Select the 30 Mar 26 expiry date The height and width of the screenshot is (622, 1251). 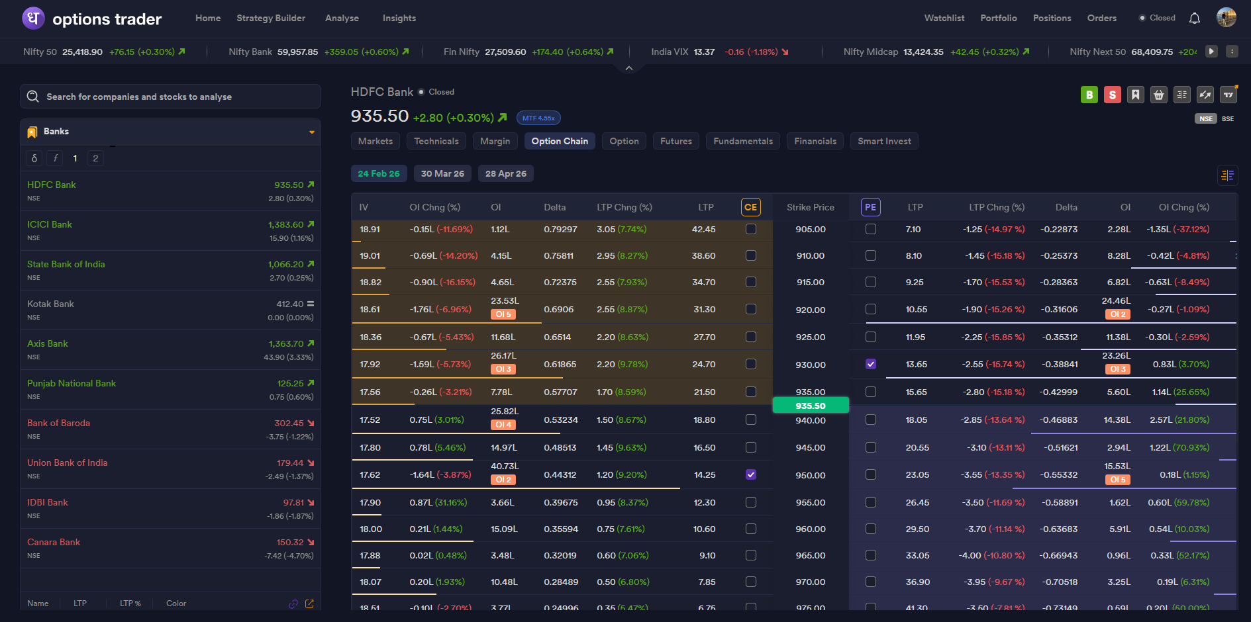coord(442,173)
